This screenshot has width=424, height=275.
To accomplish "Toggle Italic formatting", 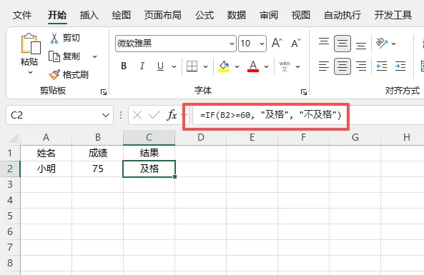I will click(142, 66).
